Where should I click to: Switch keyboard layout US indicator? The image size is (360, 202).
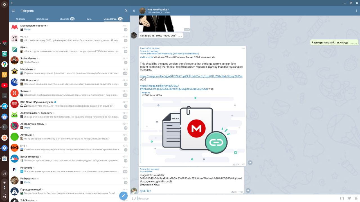pyautogui.click(x=4, y=174)
